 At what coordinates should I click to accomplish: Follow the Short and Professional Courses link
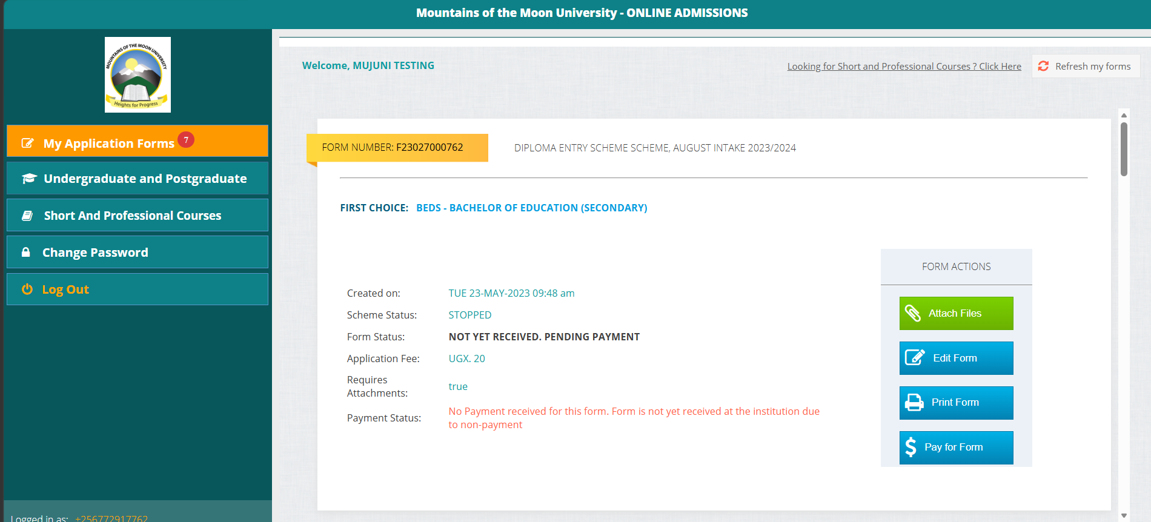click(904, 67)
